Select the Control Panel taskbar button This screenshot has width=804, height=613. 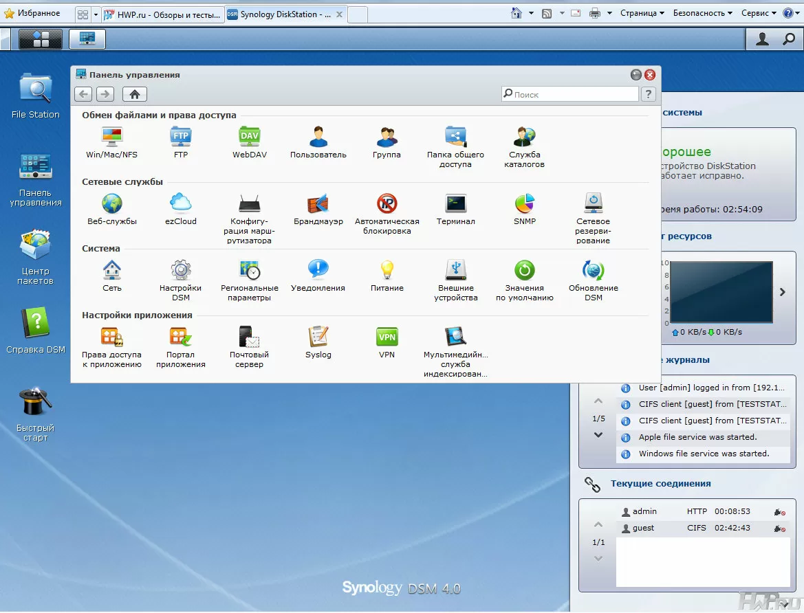87,39
